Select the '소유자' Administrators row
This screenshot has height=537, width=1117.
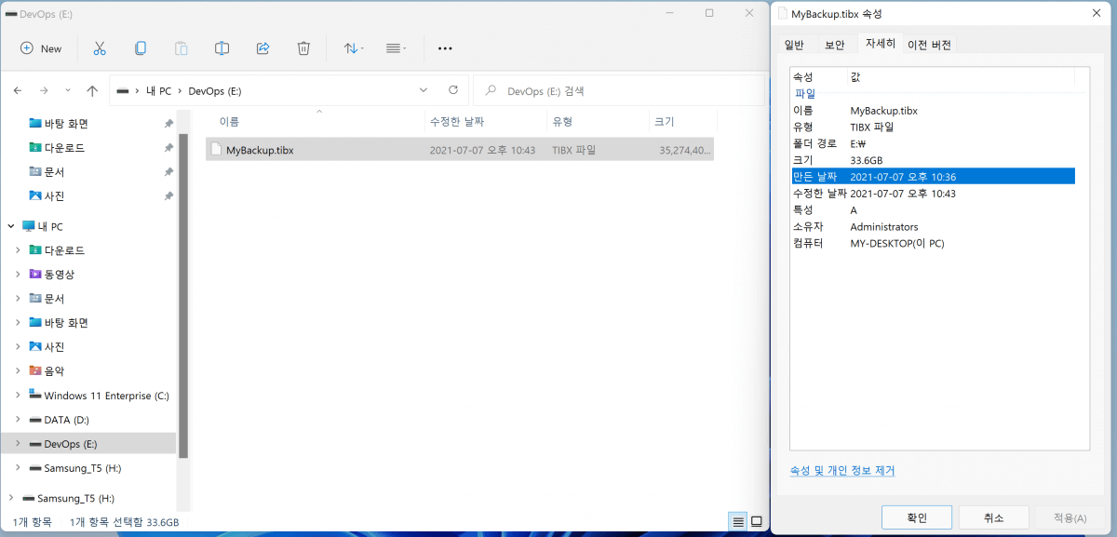click(933, 227)
